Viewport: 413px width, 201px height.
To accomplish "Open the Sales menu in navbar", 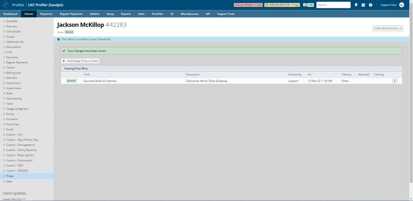I will [141, 14].
